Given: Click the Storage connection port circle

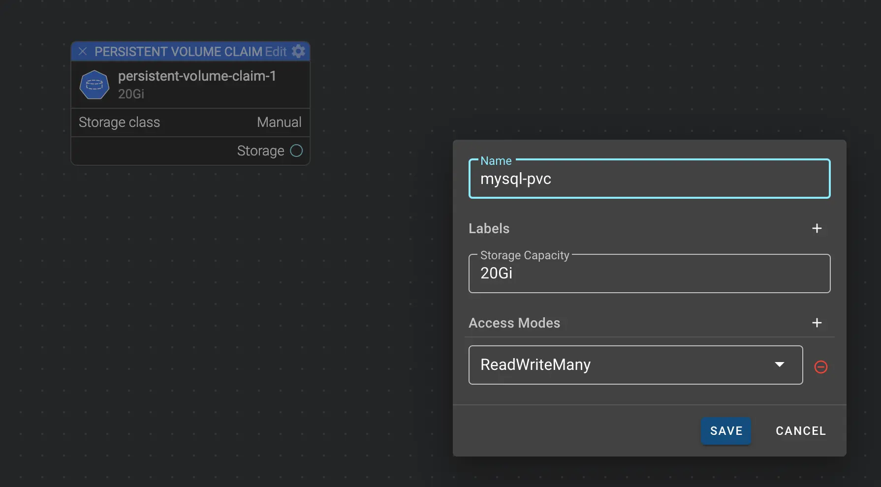Looking at the screenshot, I should [296, 151].
